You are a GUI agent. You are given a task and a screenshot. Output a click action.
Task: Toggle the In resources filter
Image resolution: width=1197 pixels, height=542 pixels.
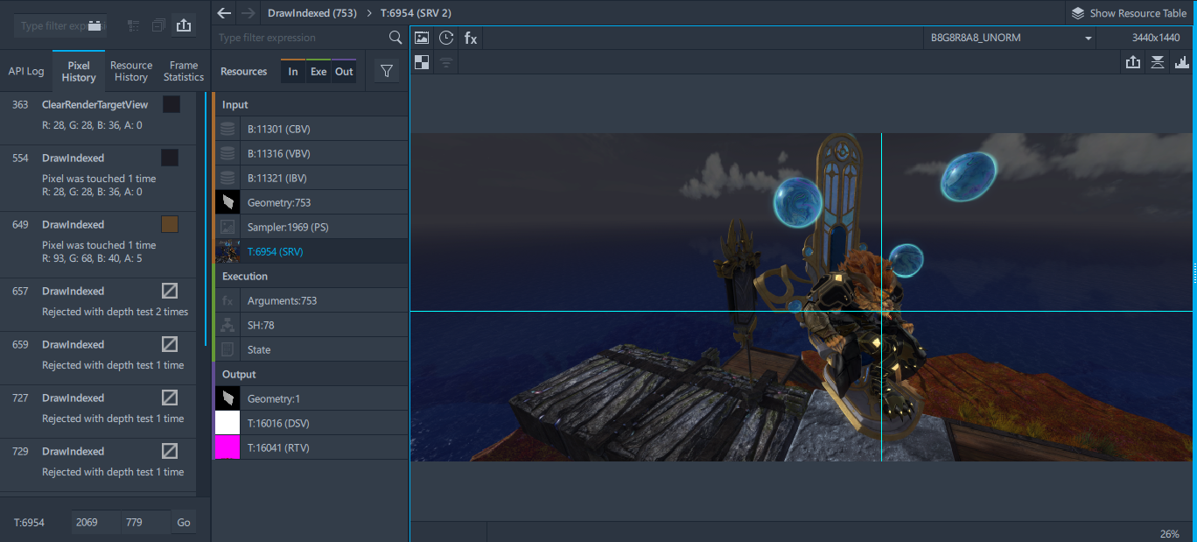click(293, 72)
